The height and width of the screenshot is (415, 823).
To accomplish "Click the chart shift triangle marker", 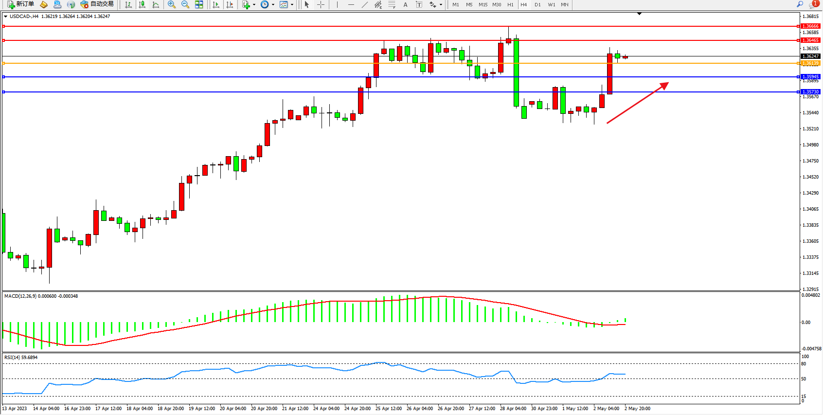I will (639, 14).
